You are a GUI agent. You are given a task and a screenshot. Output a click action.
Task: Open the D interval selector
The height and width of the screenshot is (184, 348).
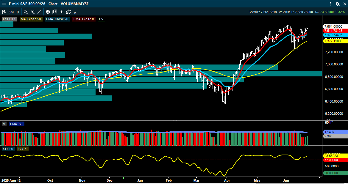(x=18, y=12)
